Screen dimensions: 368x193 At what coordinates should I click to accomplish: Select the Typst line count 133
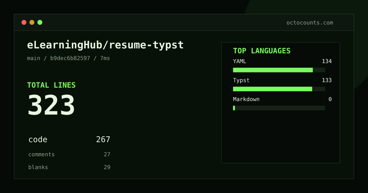tap(327, 80)
